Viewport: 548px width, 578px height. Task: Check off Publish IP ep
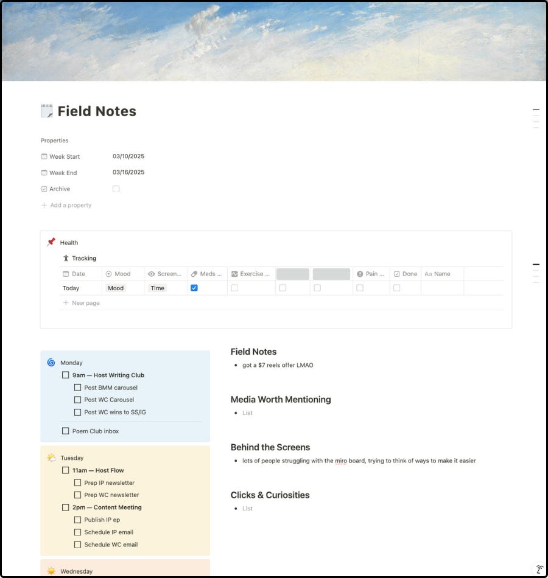click(x=77, y=520)
